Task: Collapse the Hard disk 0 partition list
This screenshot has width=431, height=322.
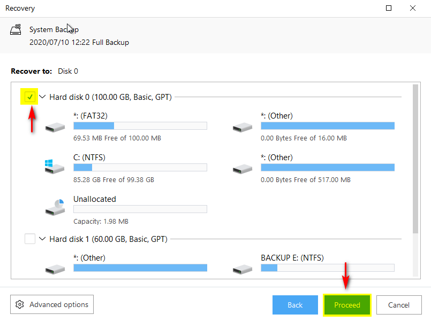Action: click(42, 97)
